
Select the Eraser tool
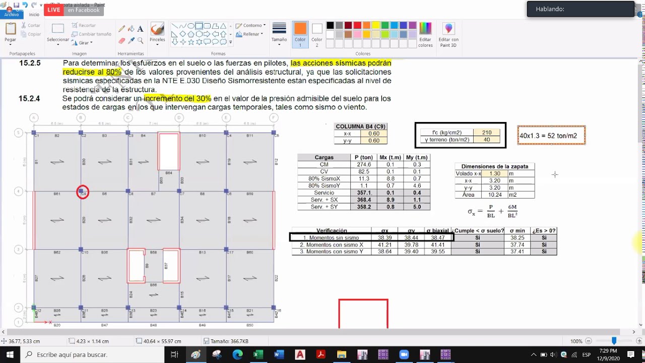(x=122, y=41)
